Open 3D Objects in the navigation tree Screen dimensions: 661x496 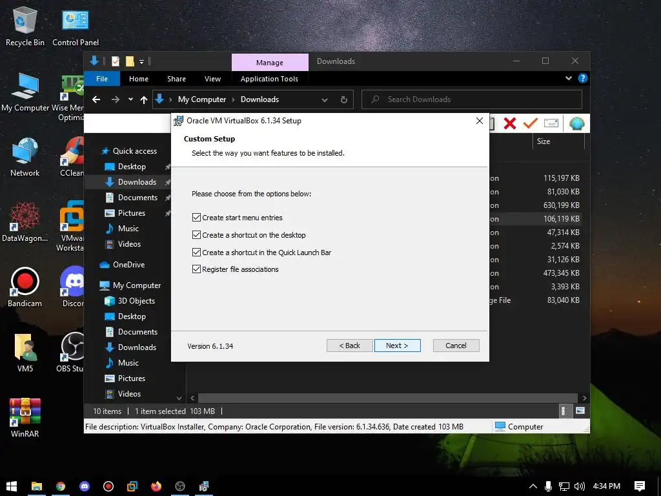[x=136, y=301]
